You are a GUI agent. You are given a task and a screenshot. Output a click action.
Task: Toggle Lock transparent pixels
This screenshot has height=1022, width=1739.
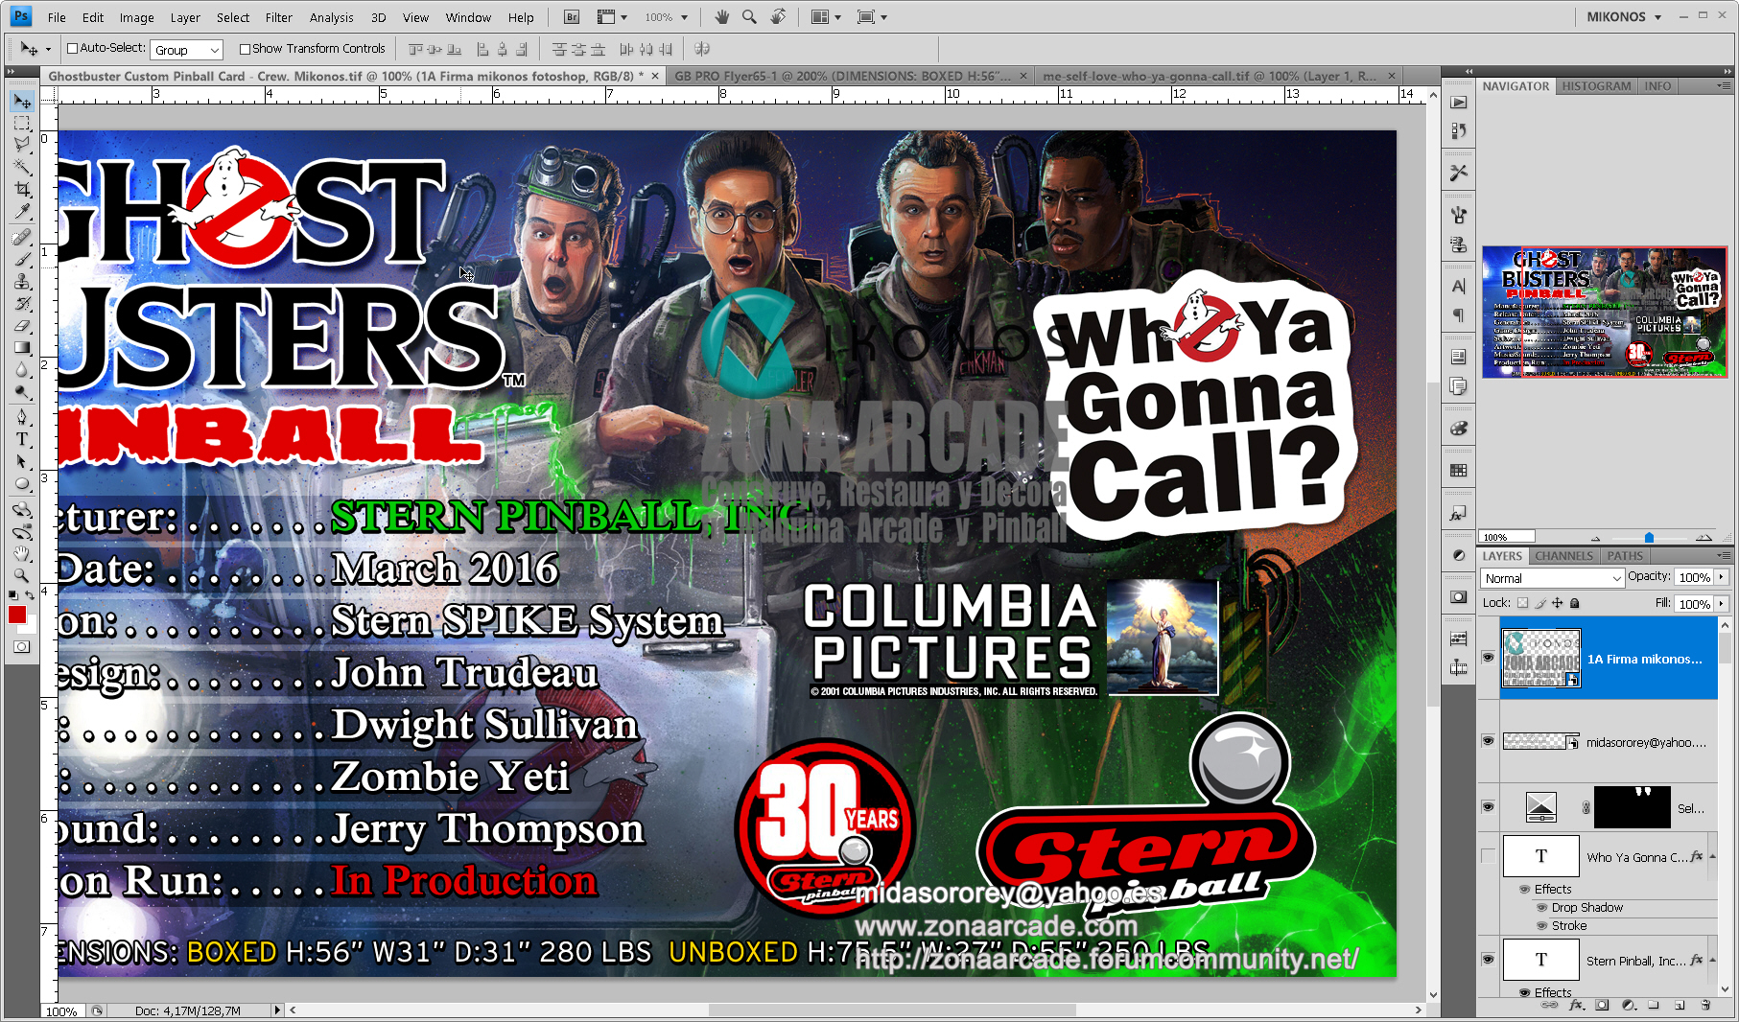[x=1522, y=603]
